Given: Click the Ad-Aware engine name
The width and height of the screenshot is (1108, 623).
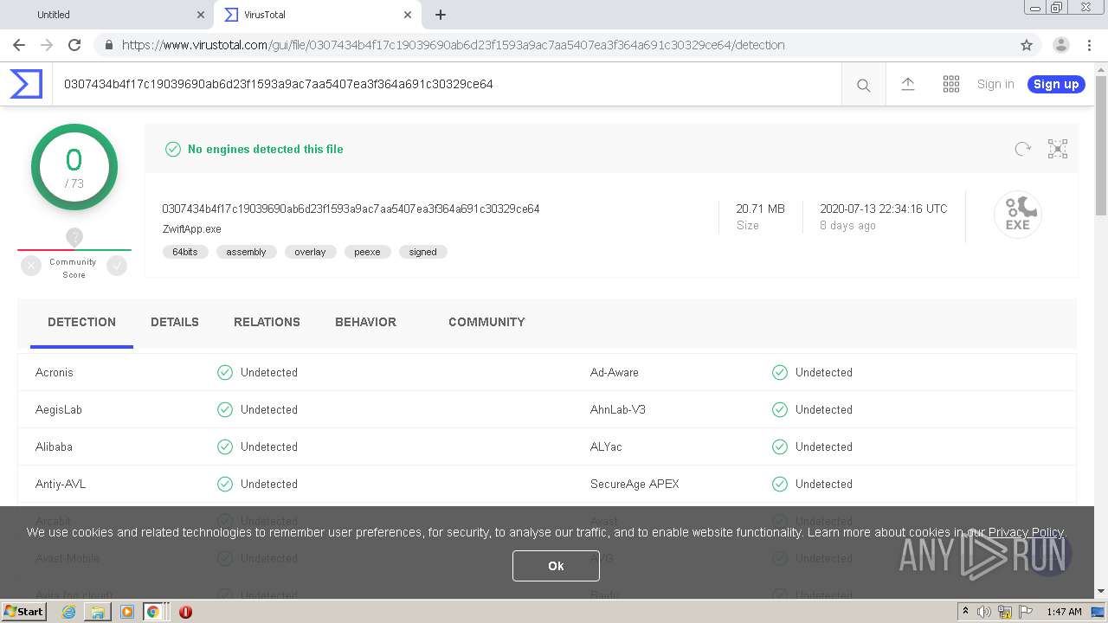Looking at the screenshot, I should pos(615,372).
